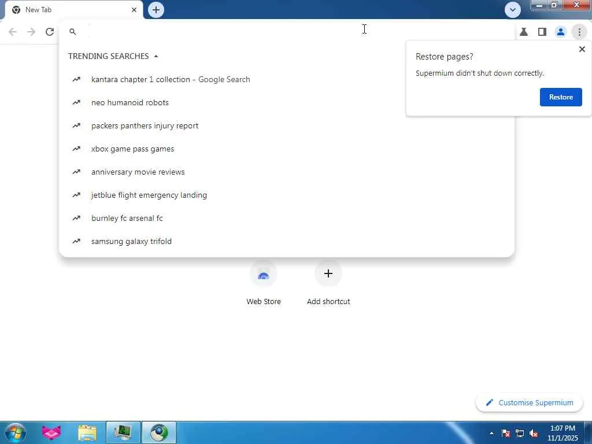The image size is (592, 444).
Task: Open Windows Explorer from the taskbar
Action: pos(87,432)
